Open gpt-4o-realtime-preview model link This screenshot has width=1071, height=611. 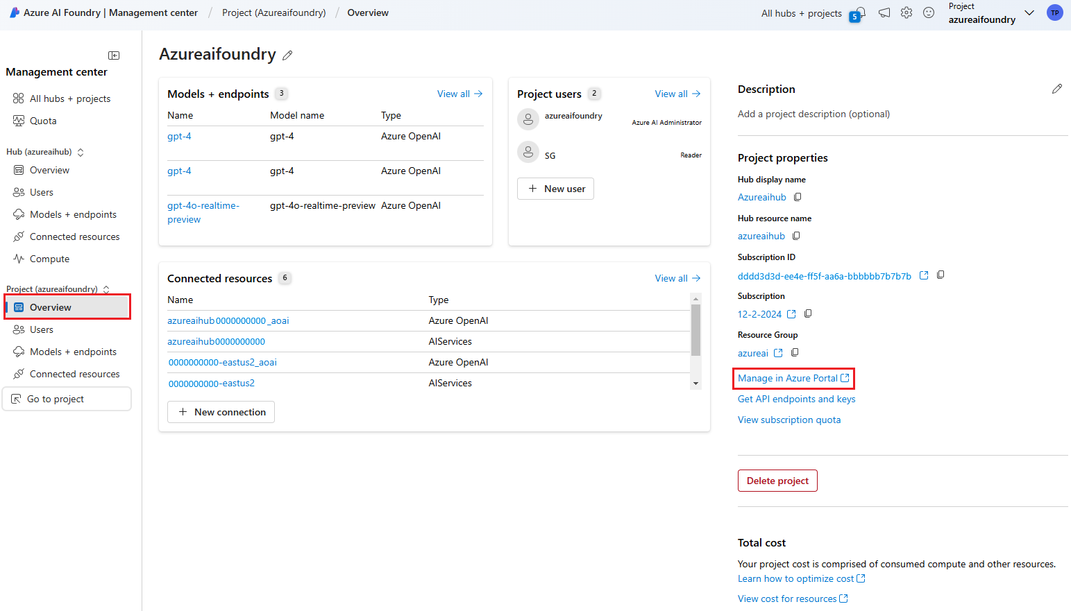[x=203, y=212]
